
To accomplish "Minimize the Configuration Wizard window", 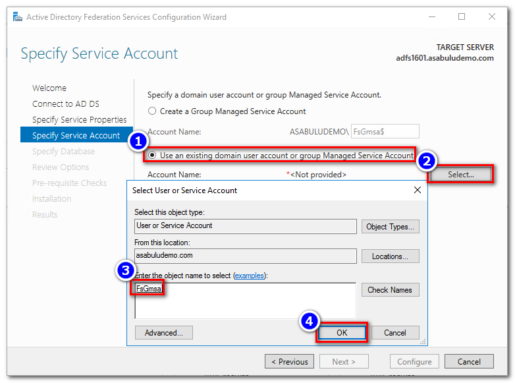I will coord(432,16).
